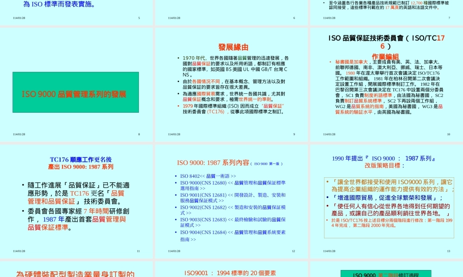Click the "發展緣由" slide heading
The image size is (463, 277).
(233, 47)
